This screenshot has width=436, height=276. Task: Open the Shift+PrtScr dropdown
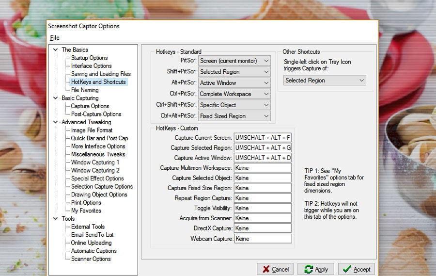pyautogui.click(x=234, y=72)
